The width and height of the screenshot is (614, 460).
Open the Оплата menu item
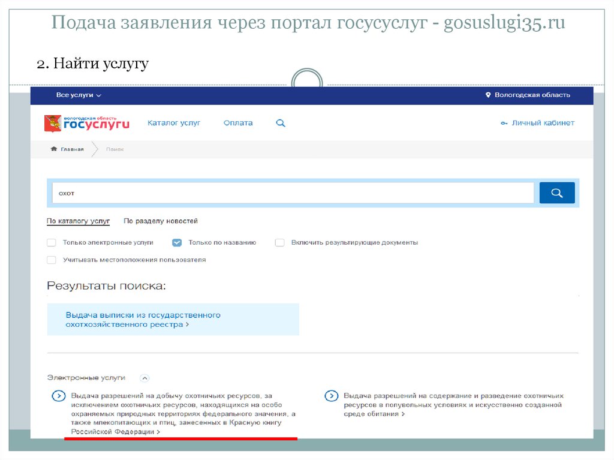point(238,123)
